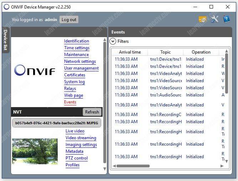Open the blue help book icon

click(x=227, y=19)
